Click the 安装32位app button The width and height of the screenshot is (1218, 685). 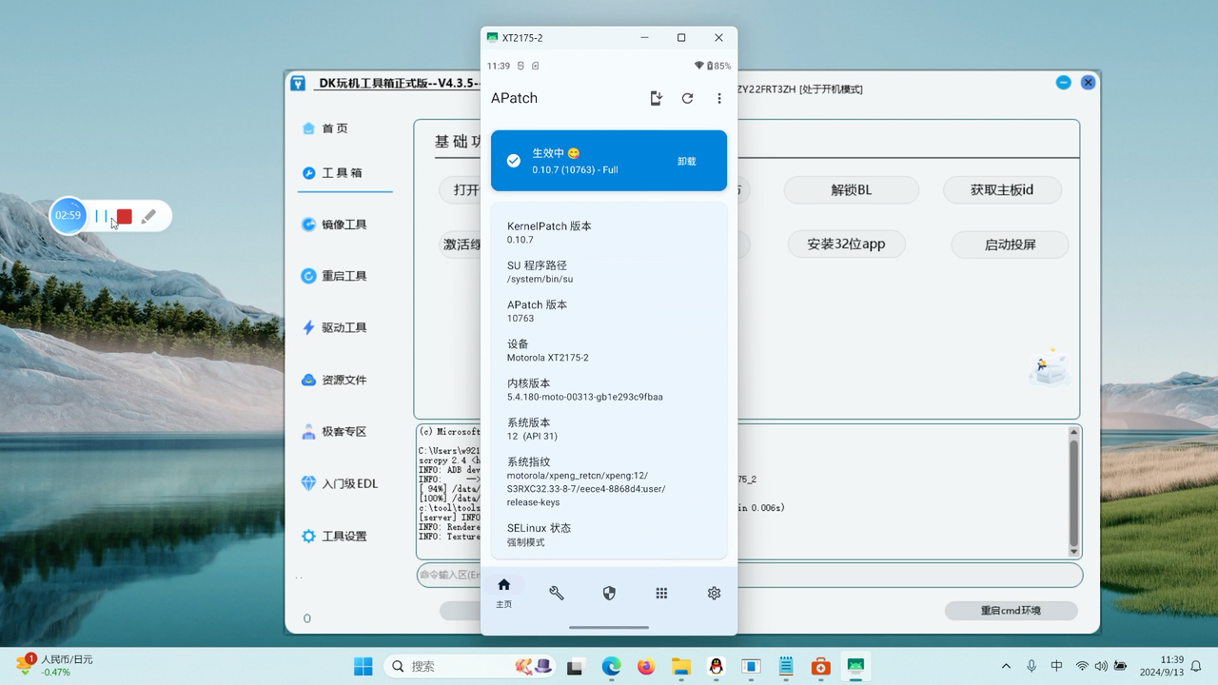click(x=847, y=244)
